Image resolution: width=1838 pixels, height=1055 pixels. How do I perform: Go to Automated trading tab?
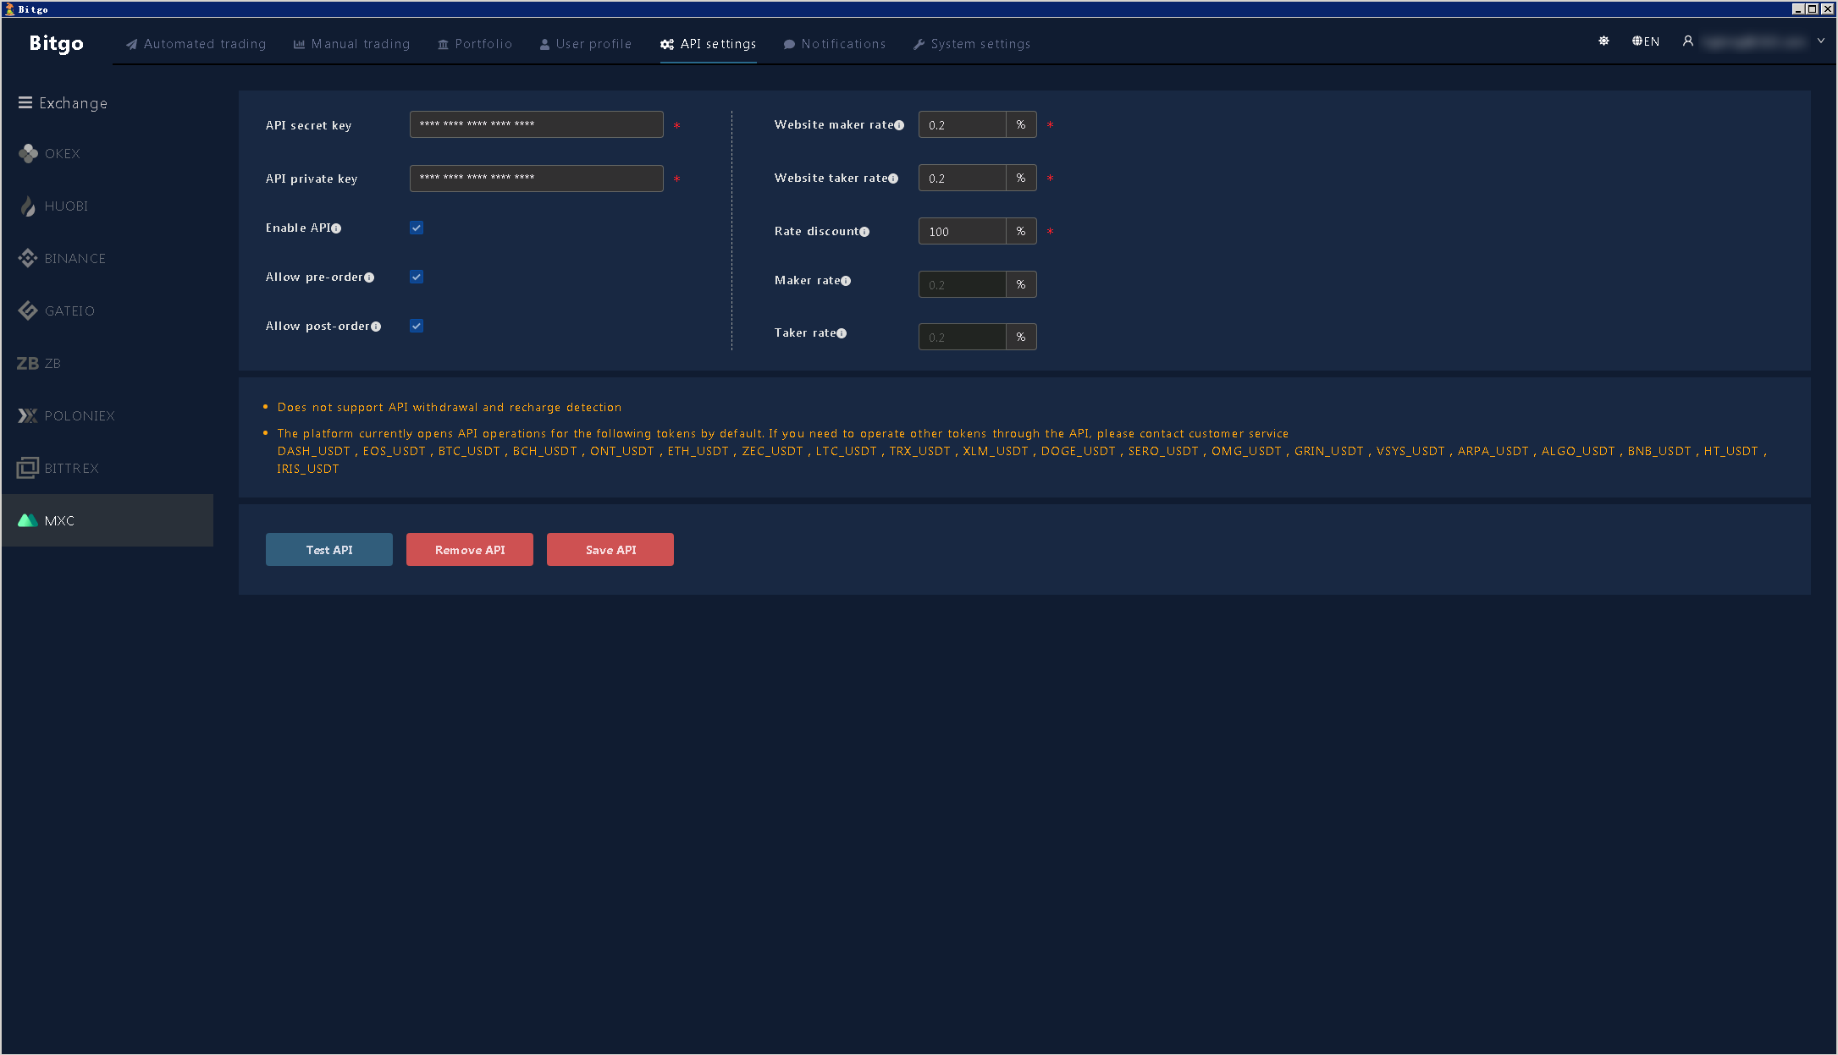(x=196, y=44)
